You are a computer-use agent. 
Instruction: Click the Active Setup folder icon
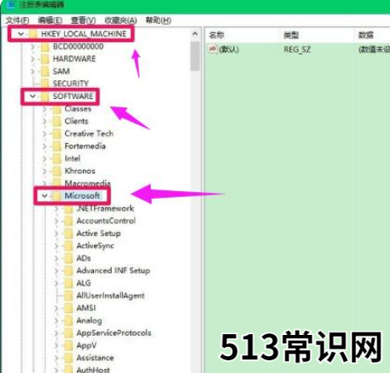pyautogui.click(x=69, y=233)
